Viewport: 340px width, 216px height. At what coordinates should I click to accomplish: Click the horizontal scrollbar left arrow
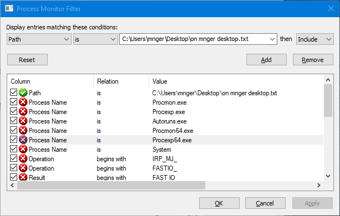[x=12, y=186]
